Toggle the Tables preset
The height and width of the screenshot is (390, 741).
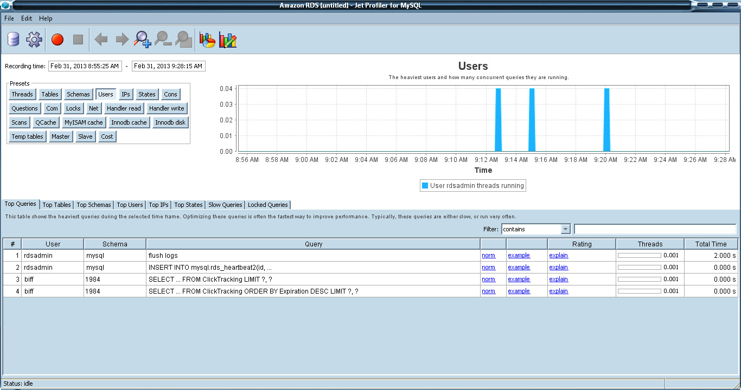[50, 94]
